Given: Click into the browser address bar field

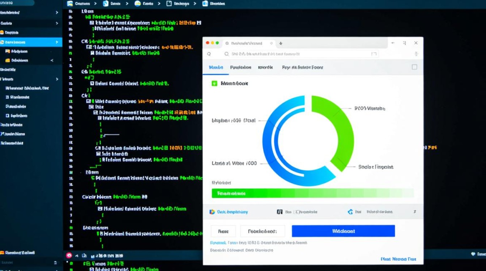Looking at the screenshot, I should coord(300,54).
